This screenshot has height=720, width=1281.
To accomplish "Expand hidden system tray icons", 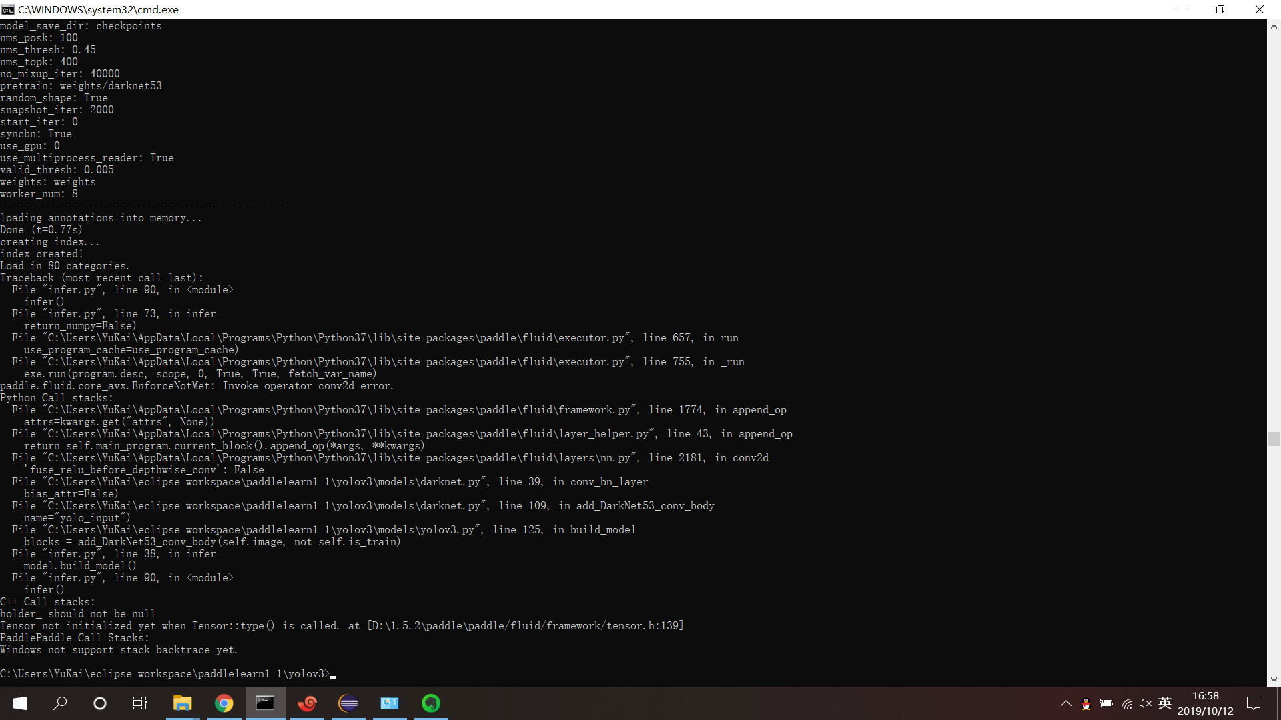I will [x=1065, y=703].
